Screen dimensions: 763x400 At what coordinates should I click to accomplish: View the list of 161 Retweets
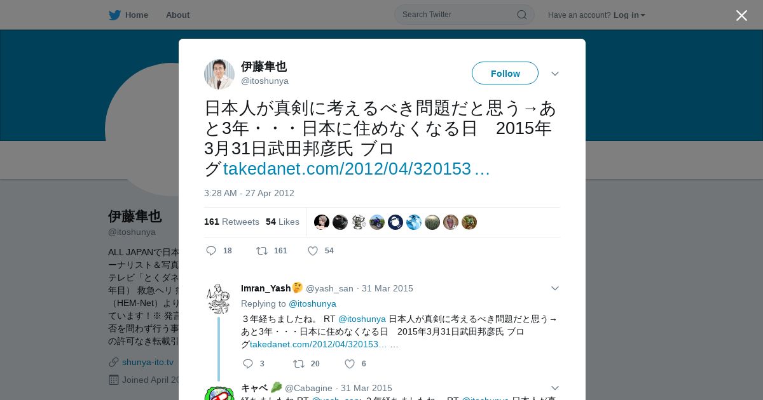point(231,222)
